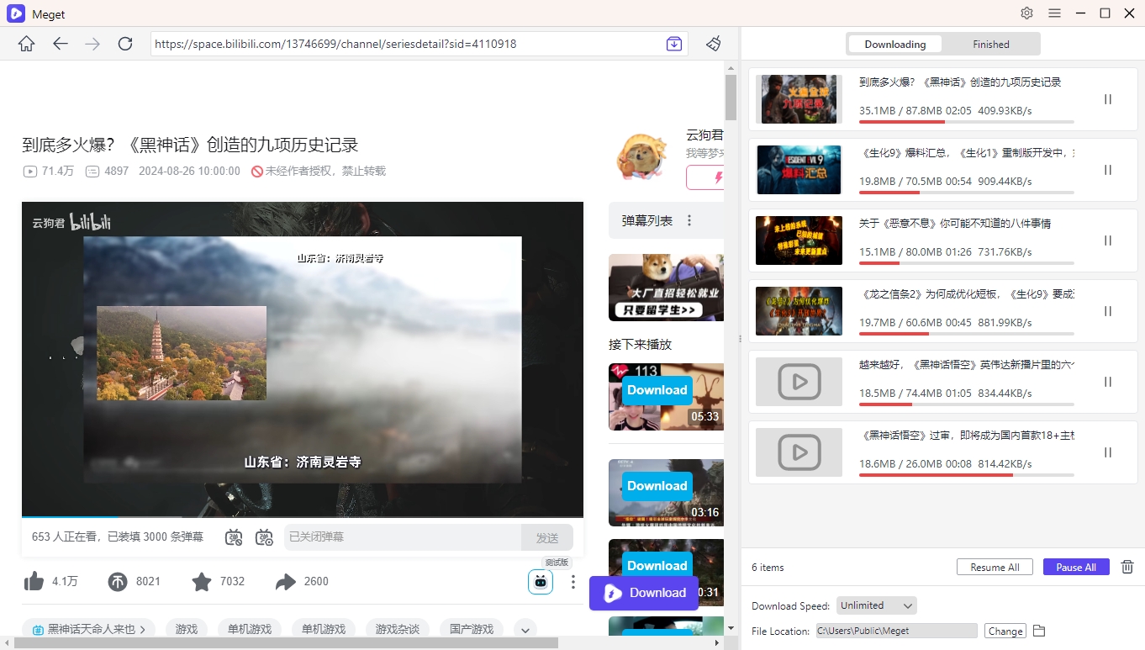Click the video player area
This screenshot has width=1145, height=650.
pyautogui.click(x=303, y=358)
